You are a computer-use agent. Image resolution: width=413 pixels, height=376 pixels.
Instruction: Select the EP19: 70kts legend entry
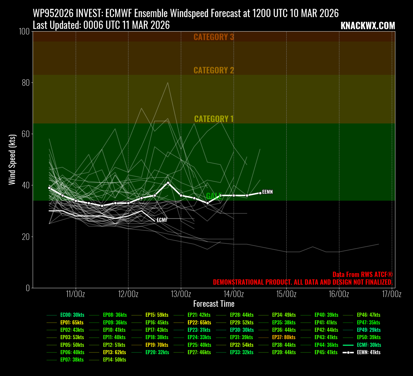click(157, 345)
